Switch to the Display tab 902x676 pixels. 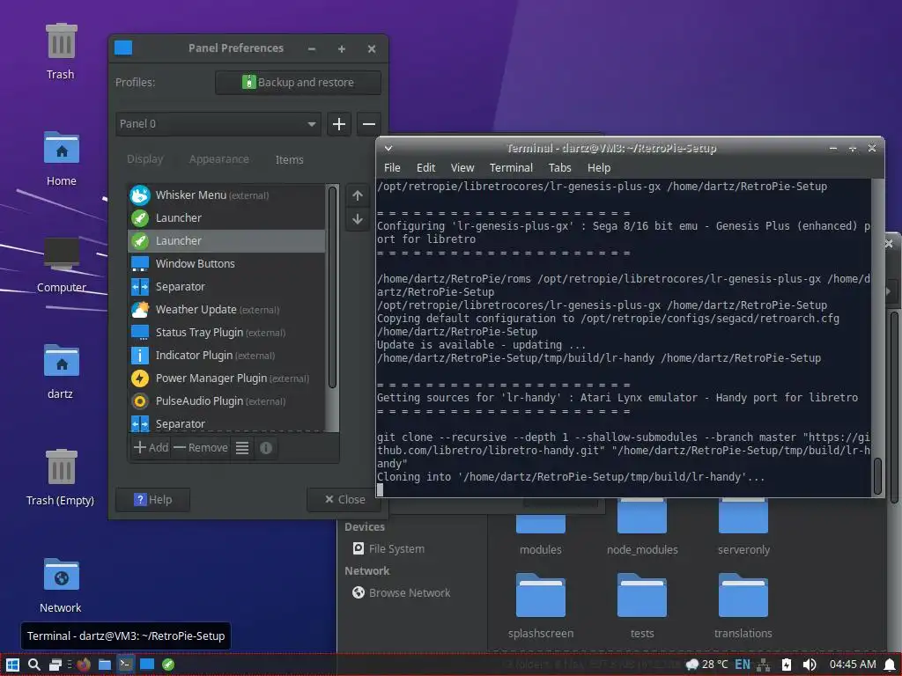(x=145, y=159)
